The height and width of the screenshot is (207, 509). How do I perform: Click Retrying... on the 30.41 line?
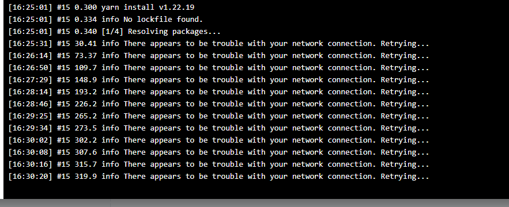(405, 44)
